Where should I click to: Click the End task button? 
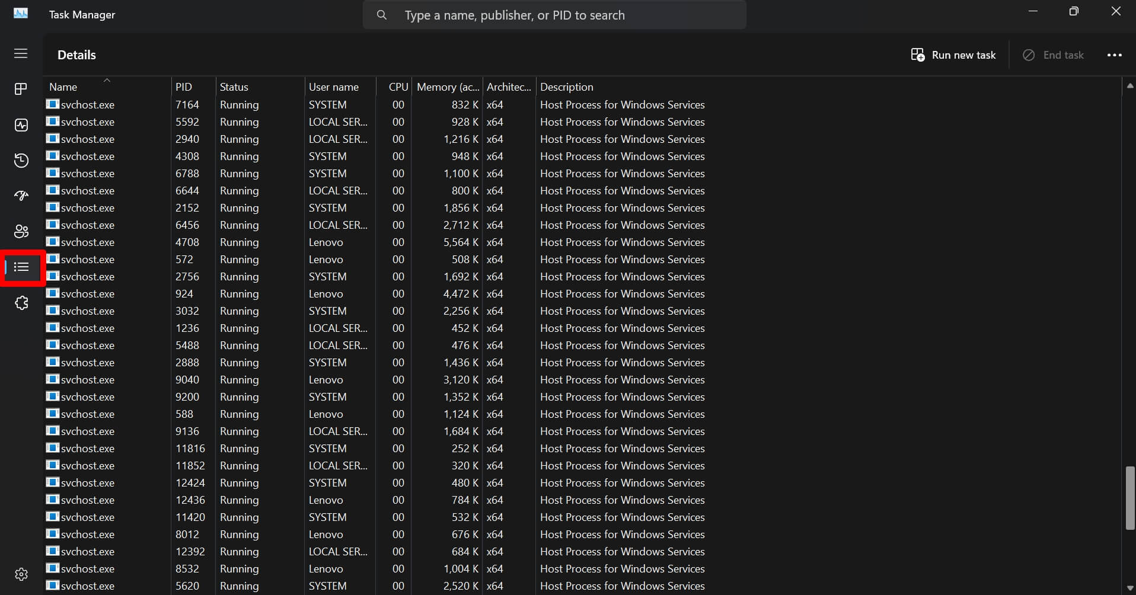1054,55
